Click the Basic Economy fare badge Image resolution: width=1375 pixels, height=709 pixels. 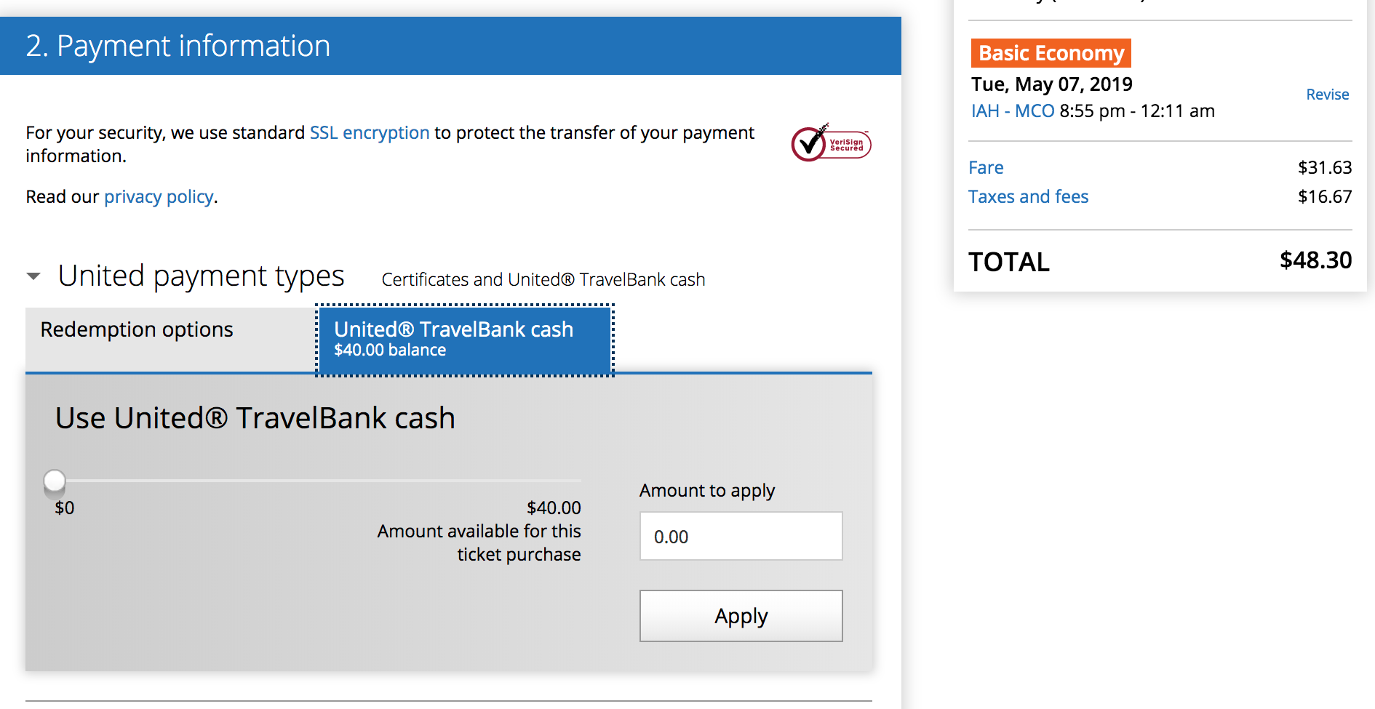pos(1051,53)
